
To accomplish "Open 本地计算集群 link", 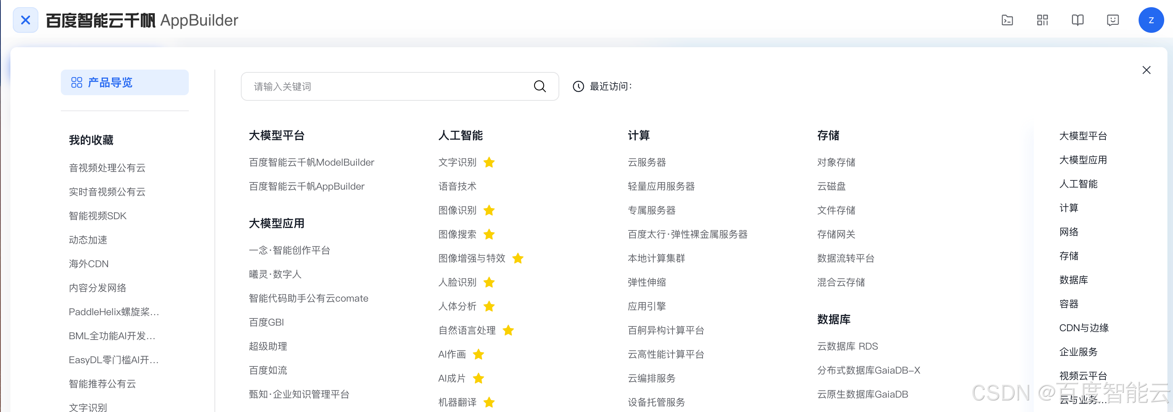I will 656,258.
